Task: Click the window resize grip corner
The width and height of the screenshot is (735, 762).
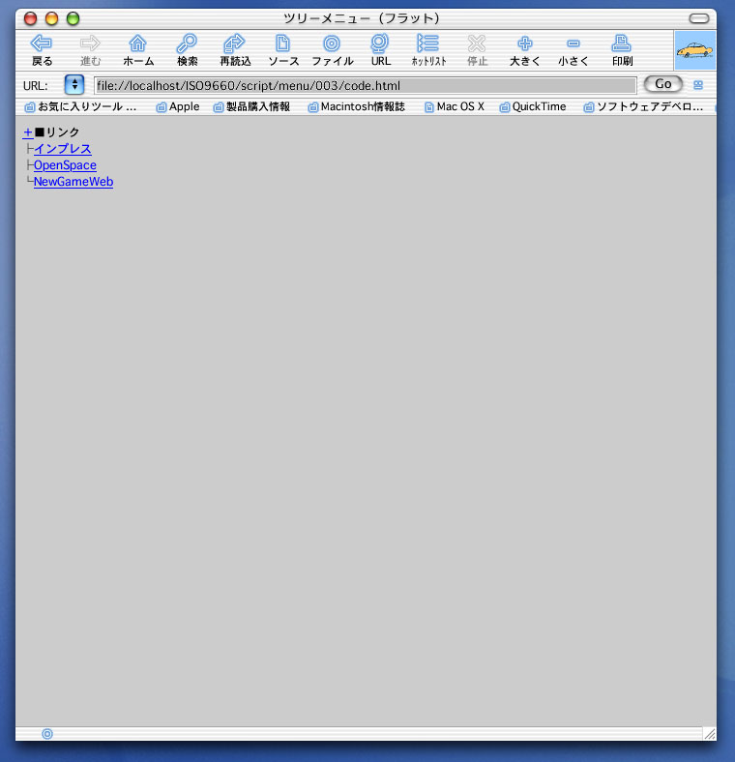Action: tap(709, 734)
